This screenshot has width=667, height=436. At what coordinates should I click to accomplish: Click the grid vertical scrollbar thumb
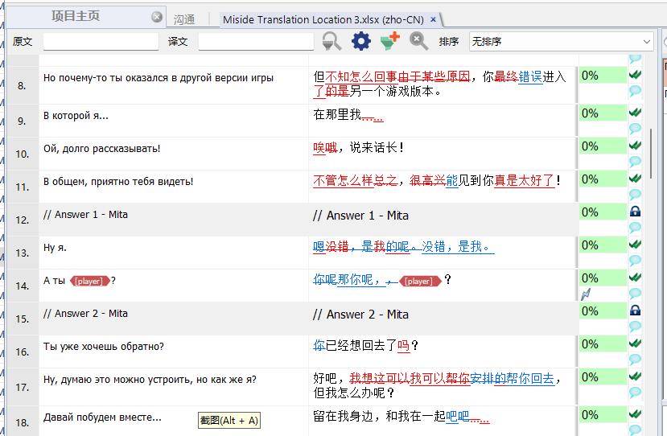651,154
